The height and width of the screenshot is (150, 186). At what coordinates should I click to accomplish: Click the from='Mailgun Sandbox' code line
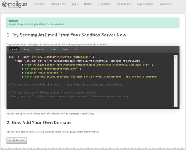(x=87, y=65)
